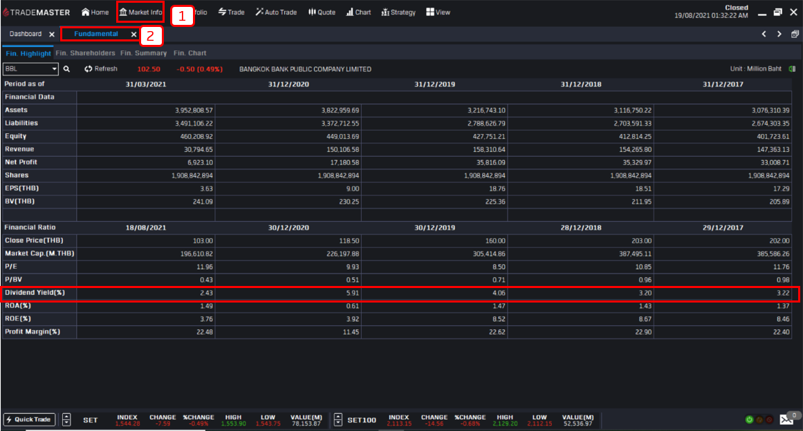Go to previous tab arrow
803x431 pixels.
[764, 35]
